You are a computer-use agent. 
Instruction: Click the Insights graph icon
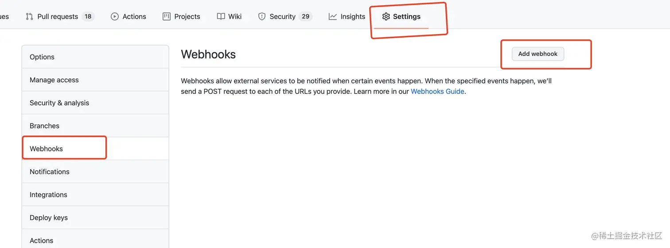tap(332, 16)
